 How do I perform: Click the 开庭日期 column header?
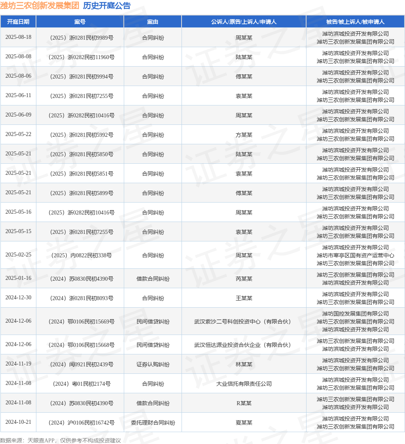(x=18, y=22)
